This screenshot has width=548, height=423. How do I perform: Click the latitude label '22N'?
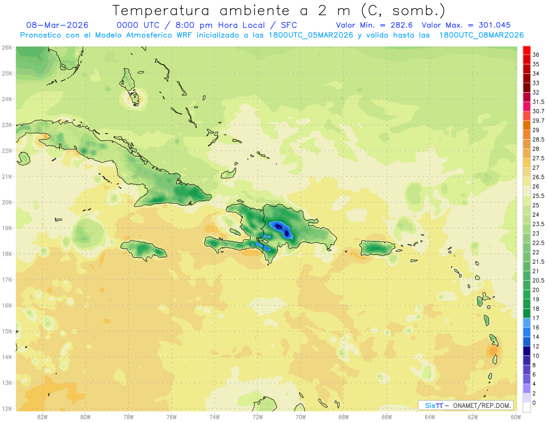tap(7, 151)
